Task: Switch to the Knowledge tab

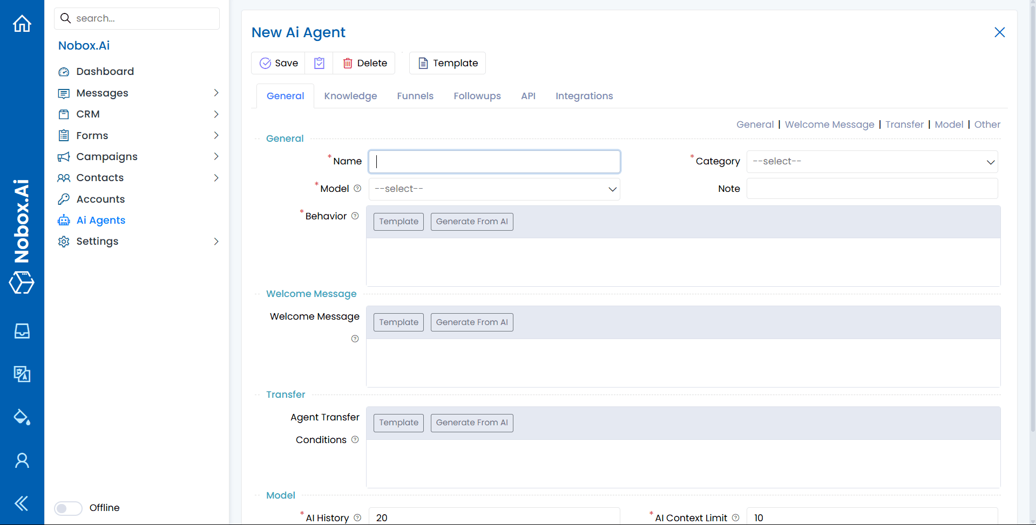Action: pos(350,96)
